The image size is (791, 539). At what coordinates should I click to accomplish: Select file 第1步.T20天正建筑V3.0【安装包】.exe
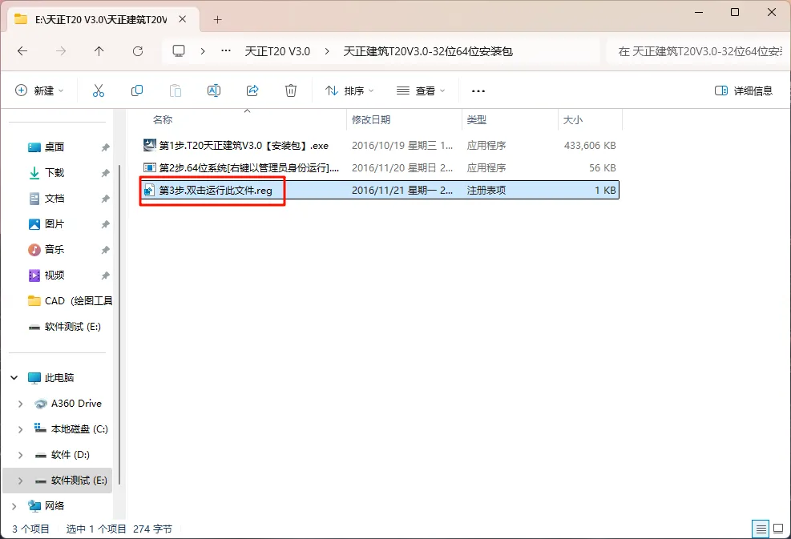[x=379, y=145]
